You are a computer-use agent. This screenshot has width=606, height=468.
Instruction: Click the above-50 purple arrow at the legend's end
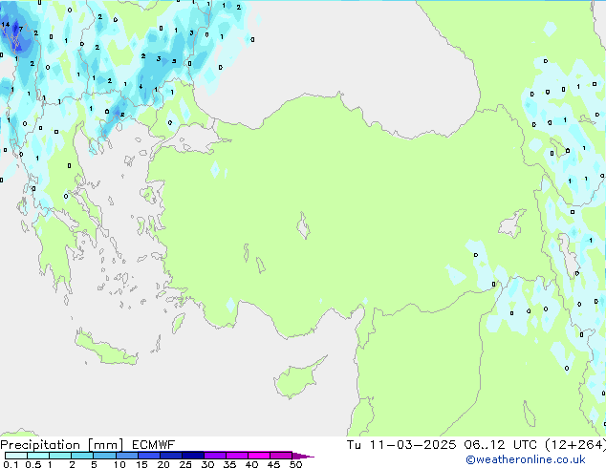pos(303,456)
